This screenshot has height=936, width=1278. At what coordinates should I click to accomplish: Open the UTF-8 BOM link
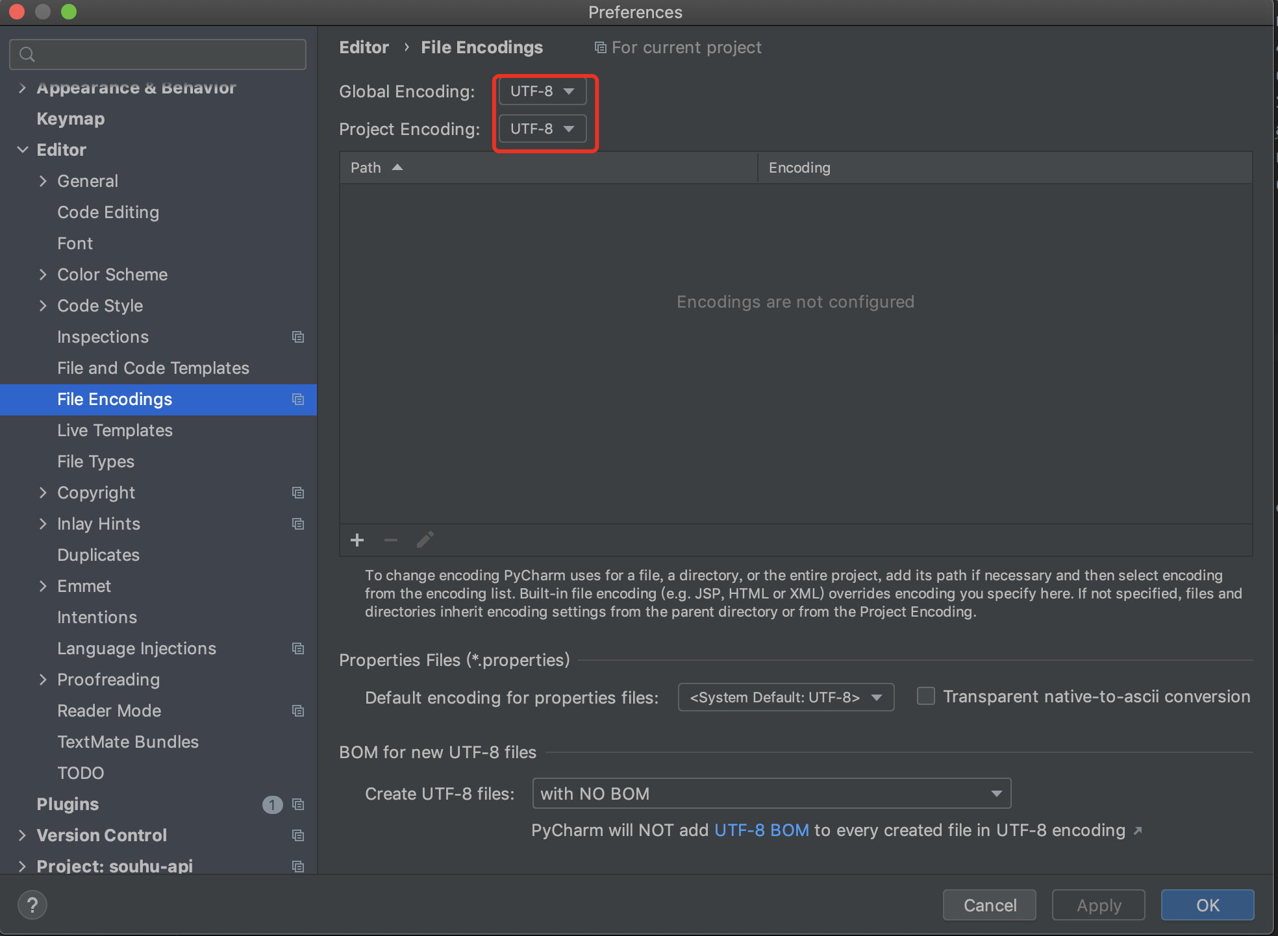click(x=761, y=830)
